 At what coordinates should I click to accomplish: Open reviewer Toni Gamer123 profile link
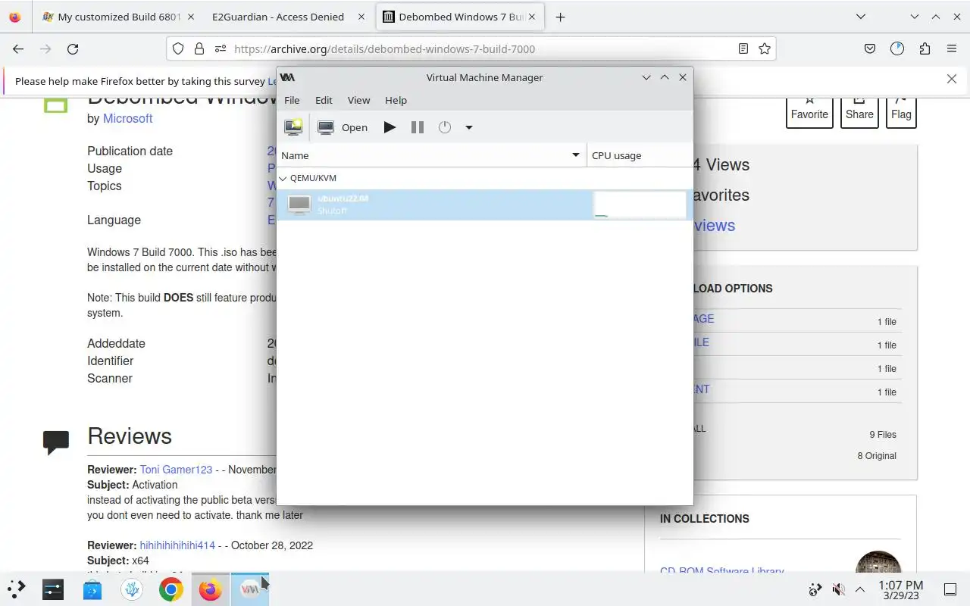[176, 470]
